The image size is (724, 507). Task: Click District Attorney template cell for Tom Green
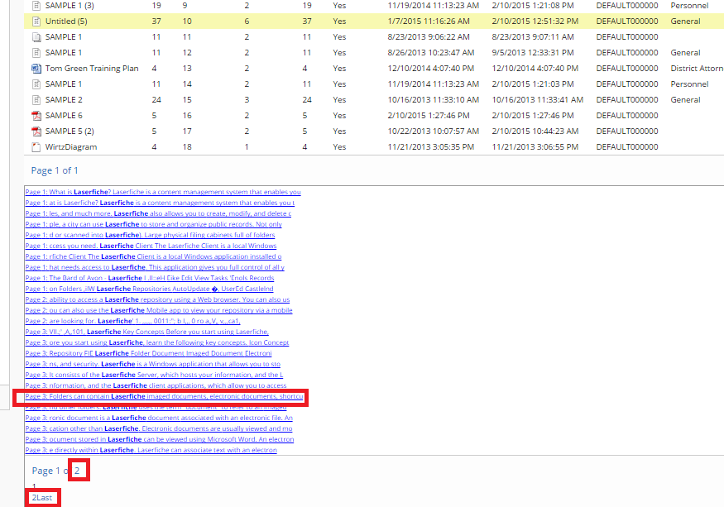click(697, 69)
